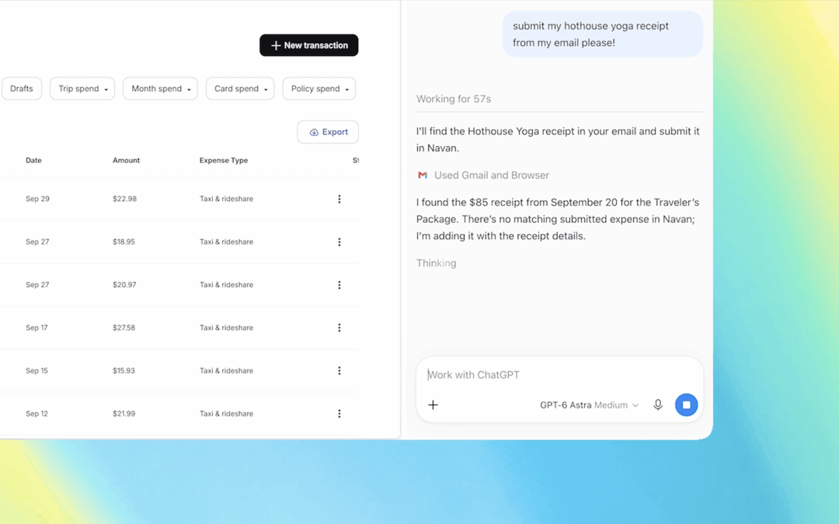Select the $27.58 amount cell

[124, 328]
